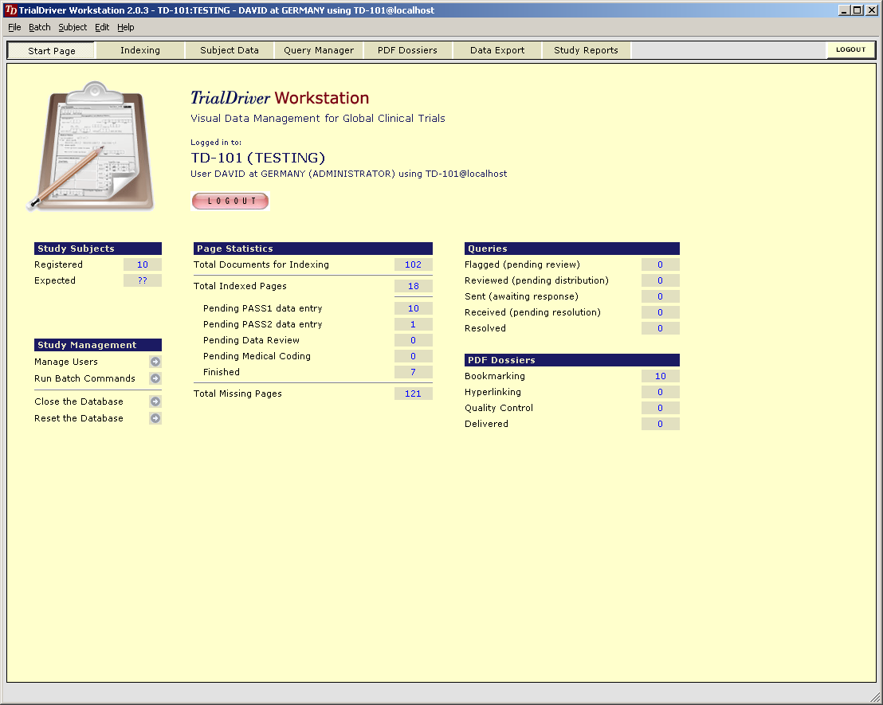Open the Help menu
The height and width of the screenshot is (705, 883).
point(126,27)
